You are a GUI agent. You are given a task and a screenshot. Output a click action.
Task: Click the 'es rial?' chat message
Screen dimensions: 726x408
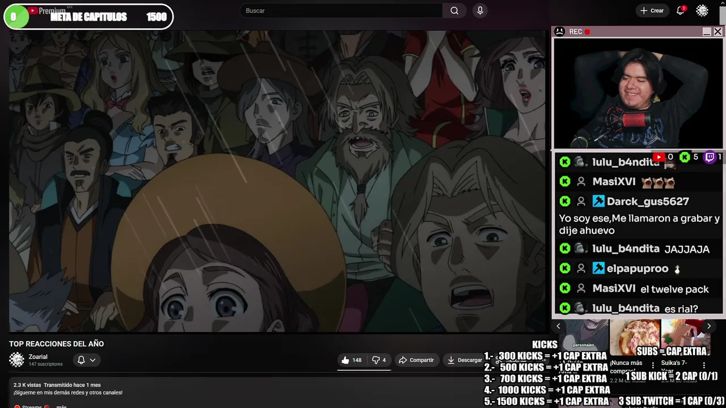[x=681, y=309]
